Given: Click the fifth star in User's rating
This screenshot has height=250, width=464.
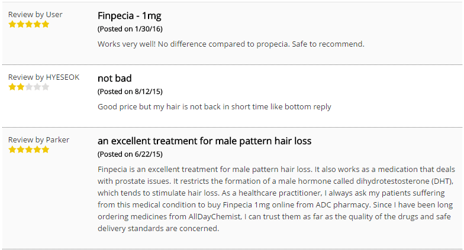Looking at the screenshot, I should pyautogui.click(x=45, y=24).
